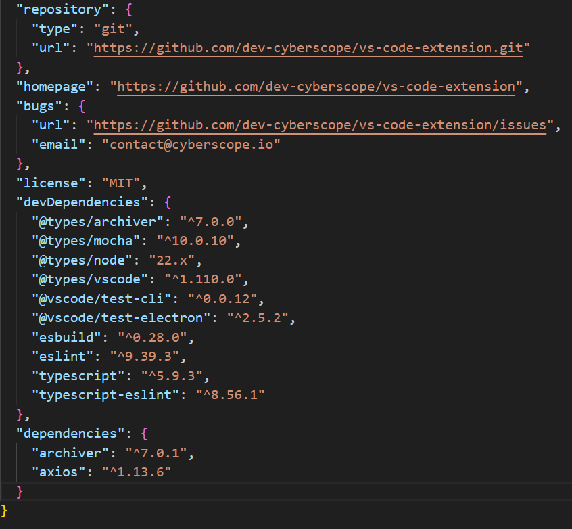Click the "esbuild" key
572x529 pixels.
[x=66, y=338]
